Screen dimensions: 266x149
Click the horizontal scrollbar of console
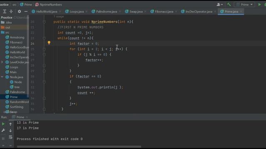coord(79,147)
